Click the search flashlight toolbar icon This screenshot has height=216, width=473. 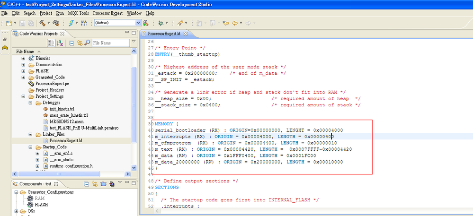click(x=180, y=23)
